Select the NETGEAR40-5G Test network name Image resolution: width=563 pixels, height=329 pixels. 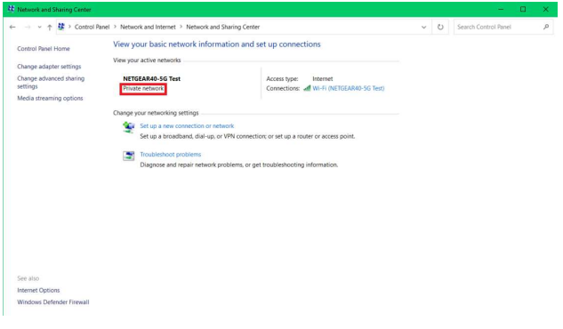pos(151,78)
